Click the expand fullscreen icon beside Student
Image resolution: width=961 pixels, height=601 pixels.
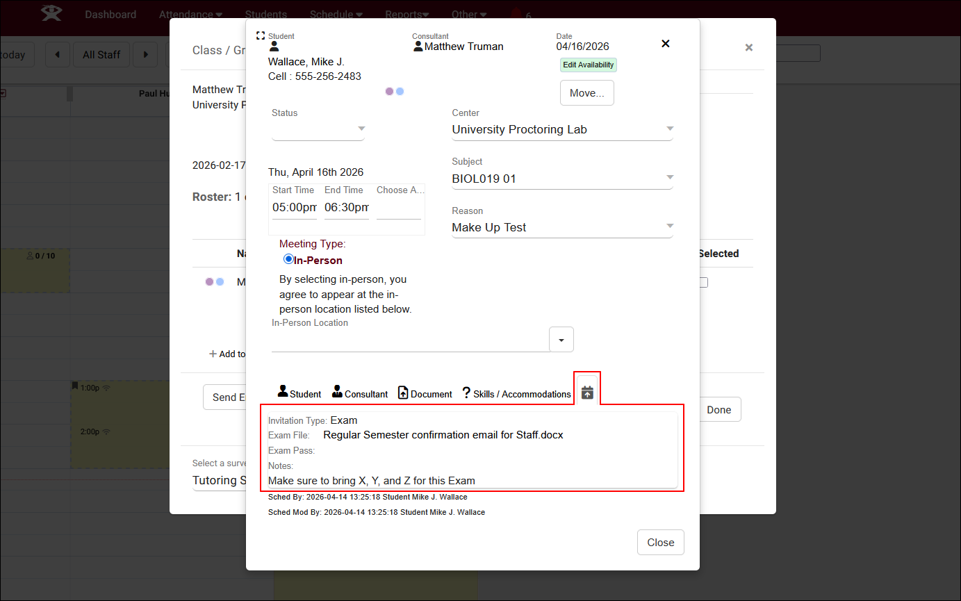(x=261, y=35)
